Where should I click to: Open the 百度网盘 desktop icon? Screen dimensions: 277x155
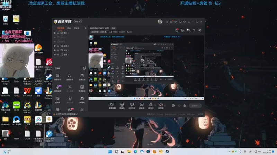pos(38,121)
